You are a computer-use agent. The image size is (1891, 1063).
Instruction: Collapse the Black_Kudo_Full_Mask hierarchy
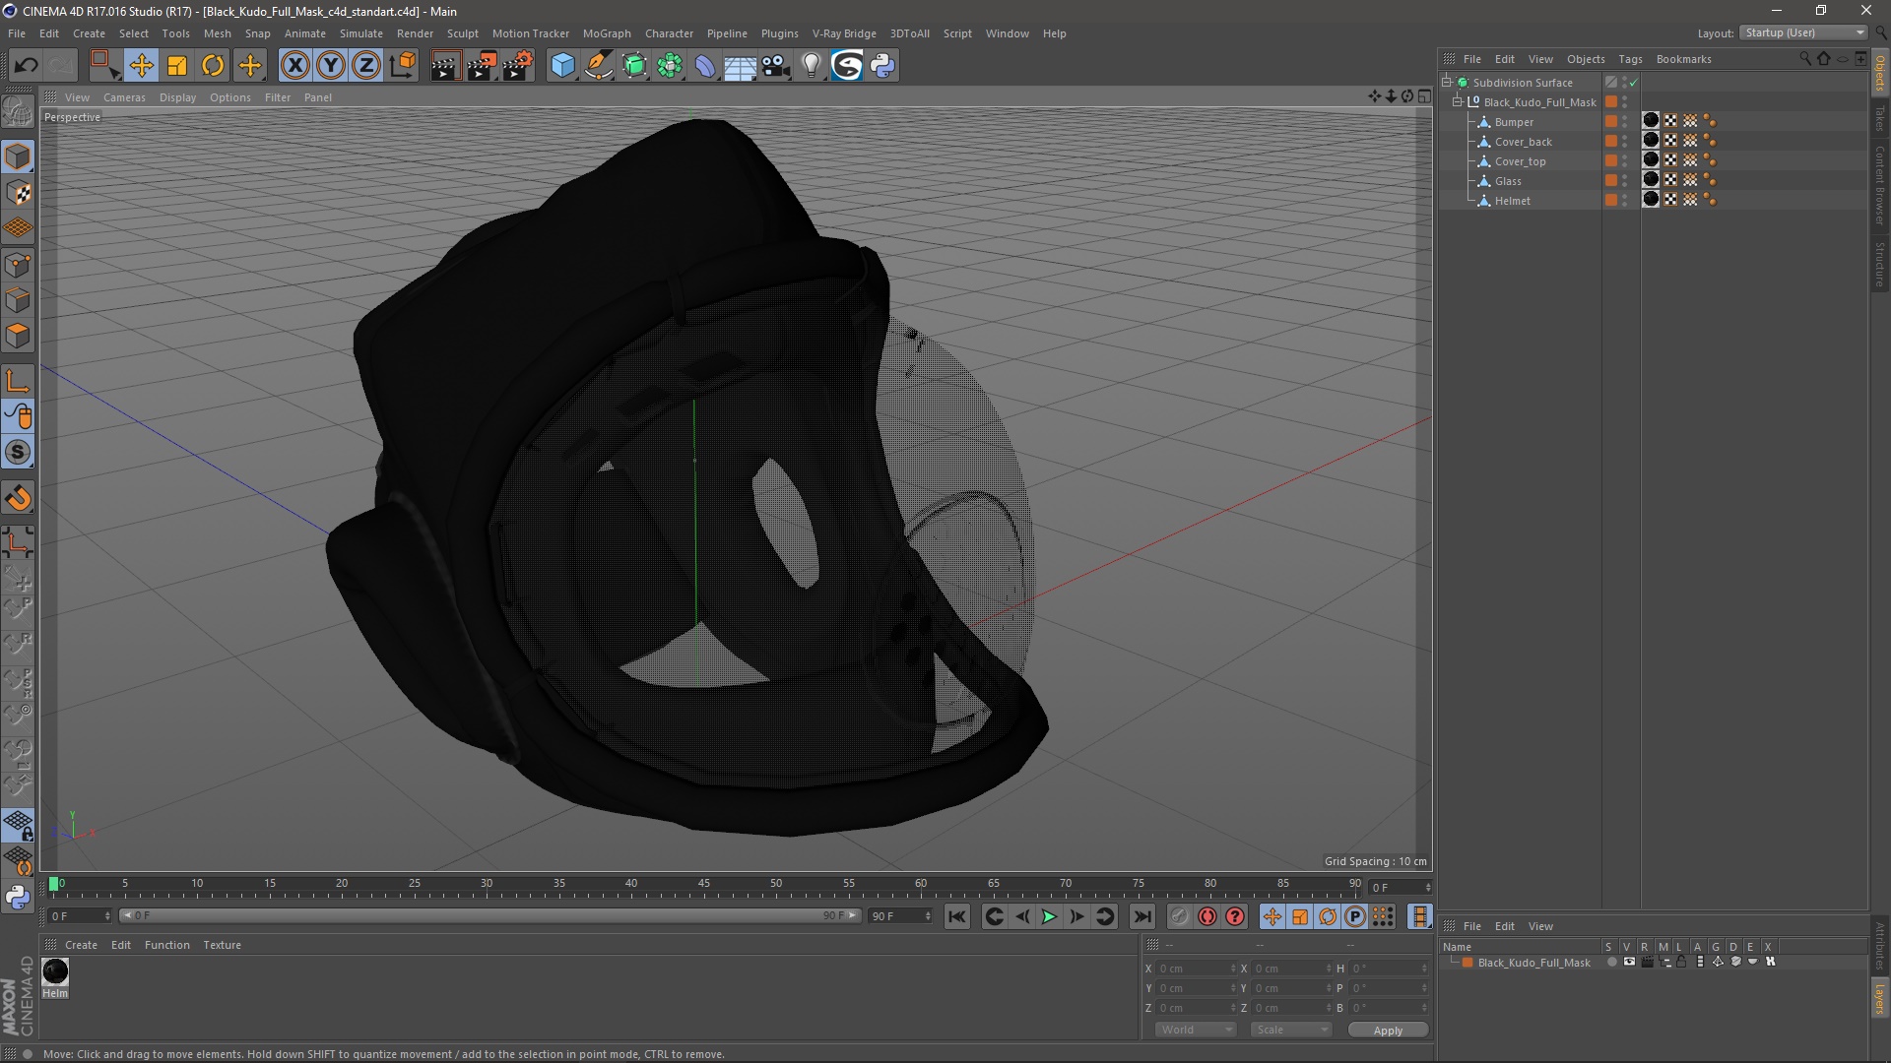pyautogui.click(x=1458, y=102)
